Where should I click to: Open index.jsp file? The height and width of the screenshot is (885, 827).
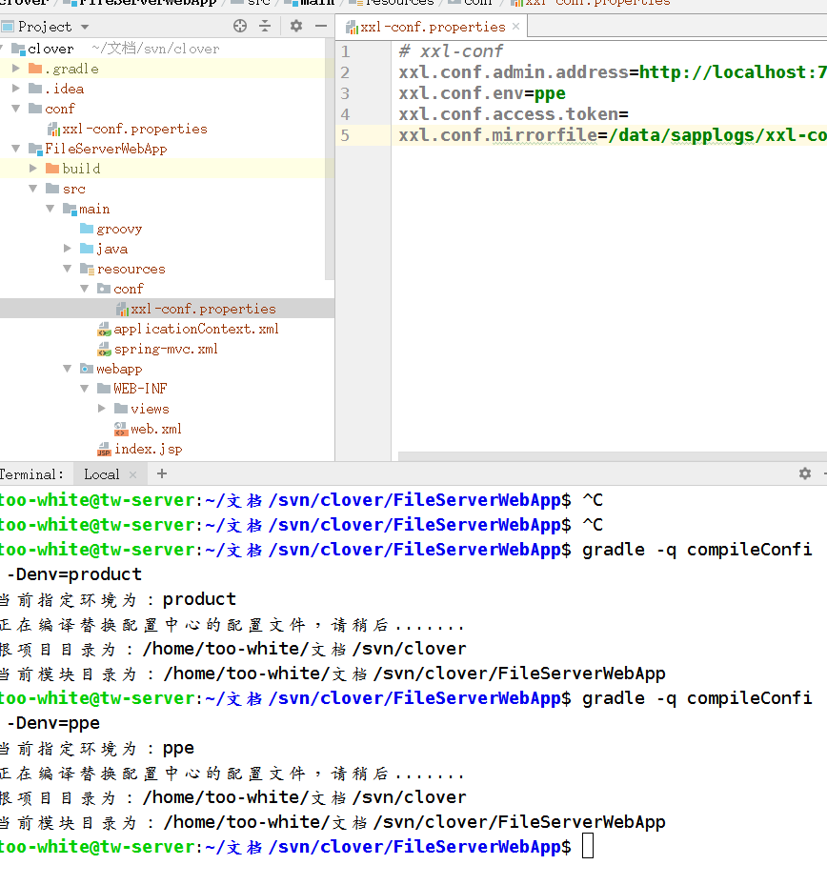coord(149,449)
